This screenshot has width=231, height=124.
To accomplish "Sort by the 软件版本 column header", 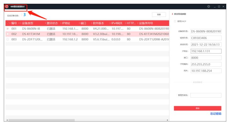I will click(99, 23).
